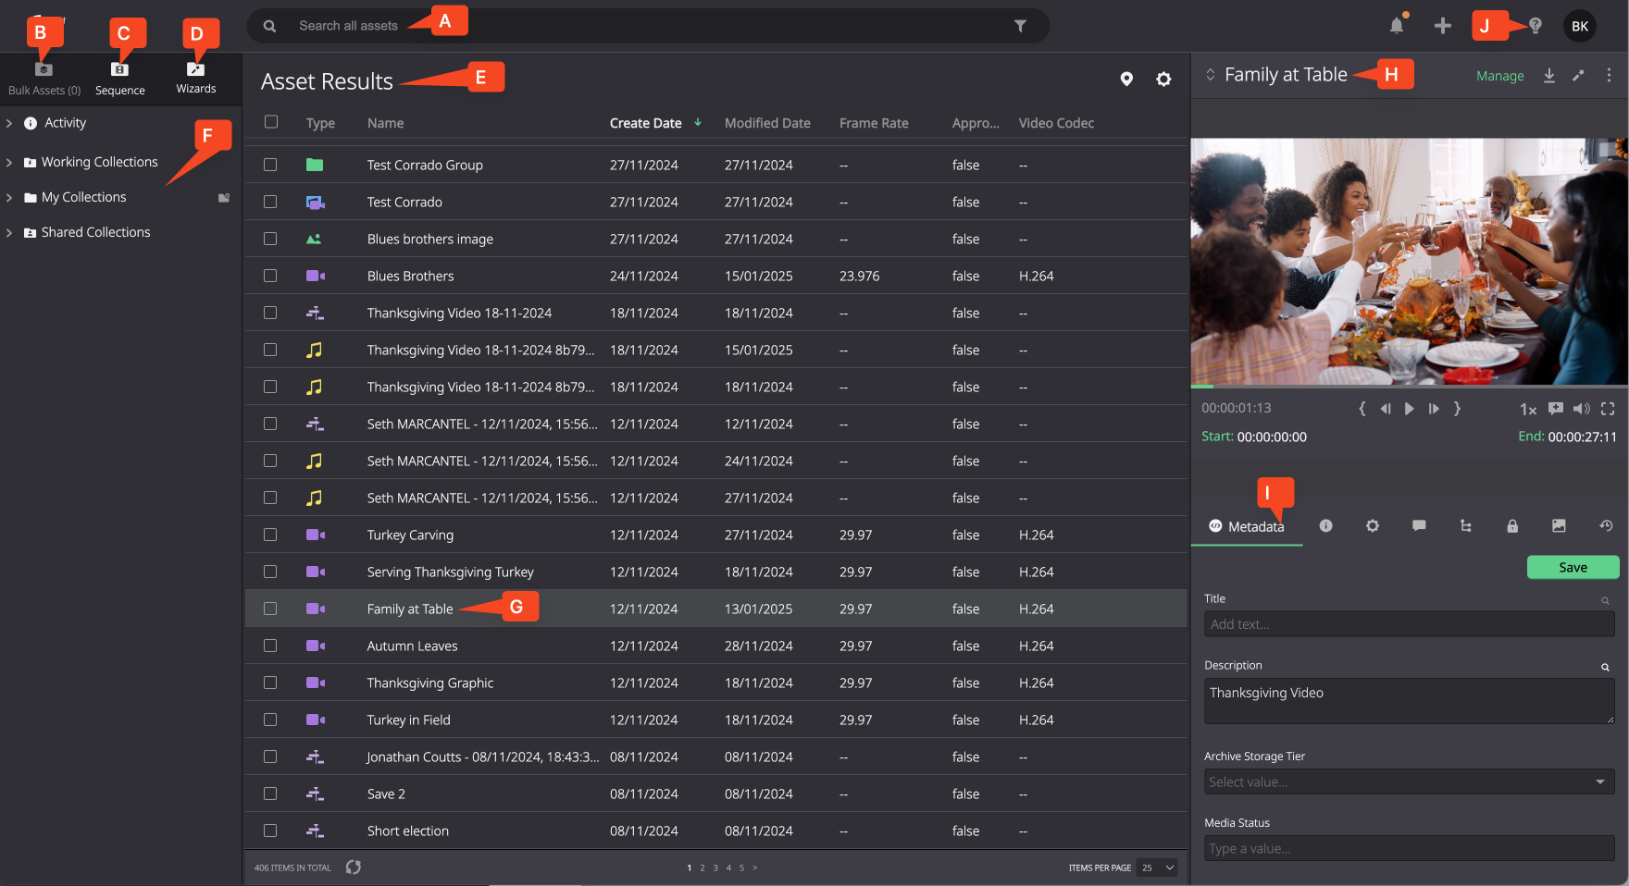
Task: Open the help question mark icon
Action: click(1536, 26)
